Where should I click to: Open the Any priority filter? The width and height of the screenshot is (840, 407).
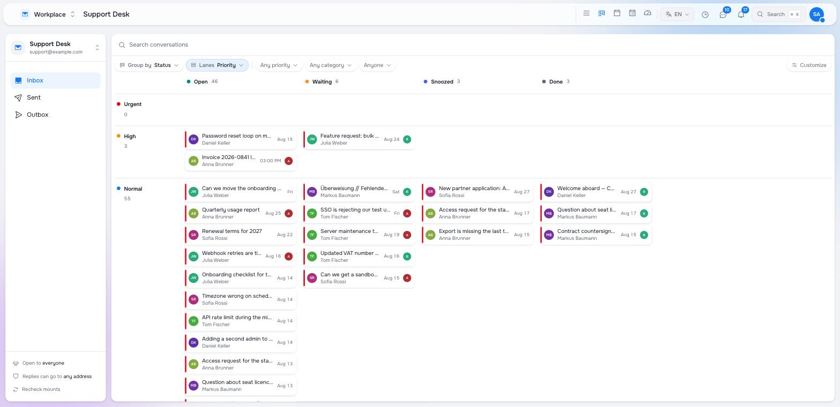(x=278, y=65)
